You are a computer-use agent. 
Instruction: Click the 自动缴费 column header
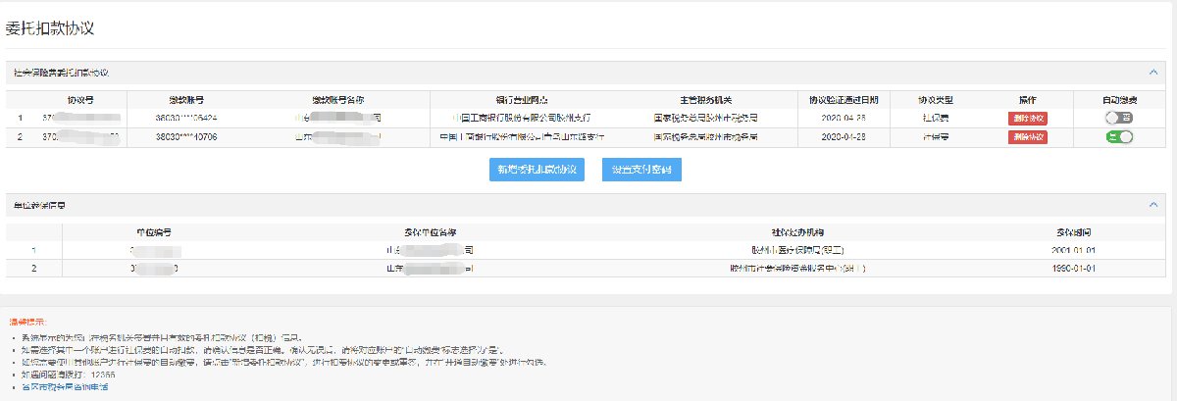[1118, 100]
